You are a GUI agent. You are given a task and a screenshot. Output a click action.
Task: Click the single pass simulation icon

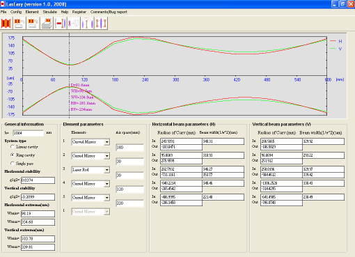(x=74, y=24)
